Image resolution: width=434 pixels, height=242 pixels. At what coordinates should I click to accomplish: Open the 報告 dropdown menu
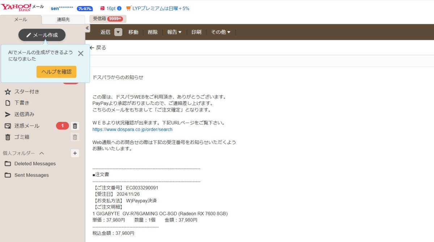[174, 32]
